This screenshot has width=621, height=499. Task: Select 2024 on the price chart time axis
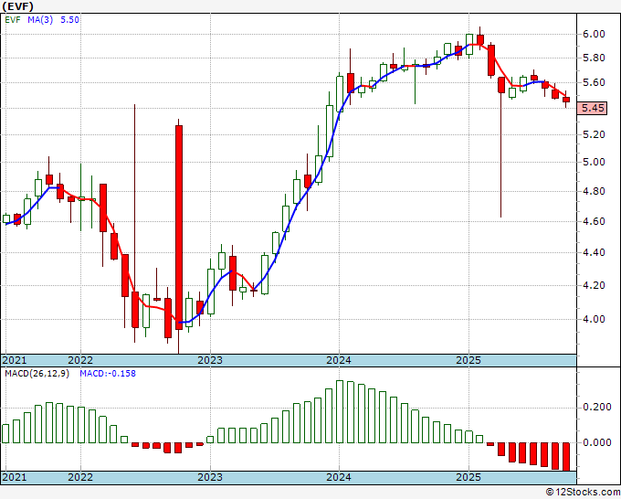339,360
